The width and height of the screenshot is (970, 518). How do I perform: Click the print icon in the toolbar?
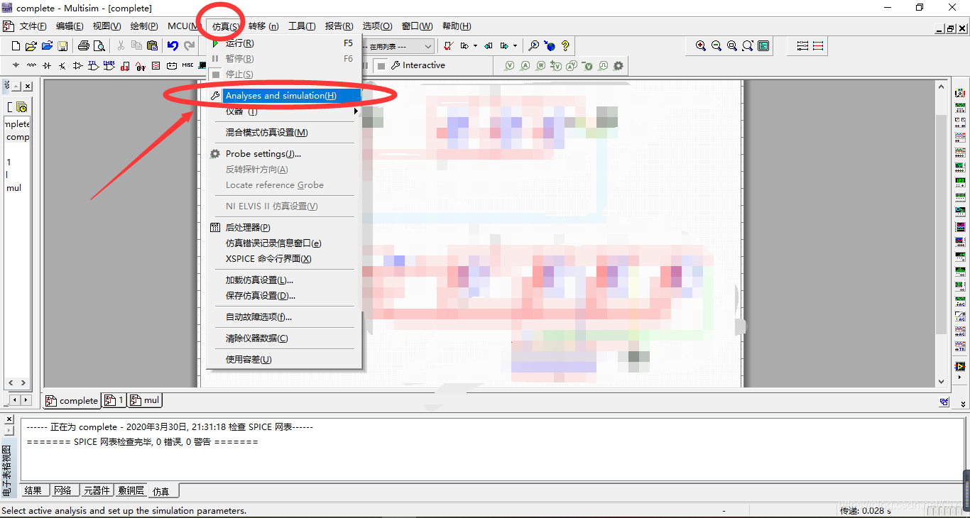pyautogui.click(x=83, y=46)
